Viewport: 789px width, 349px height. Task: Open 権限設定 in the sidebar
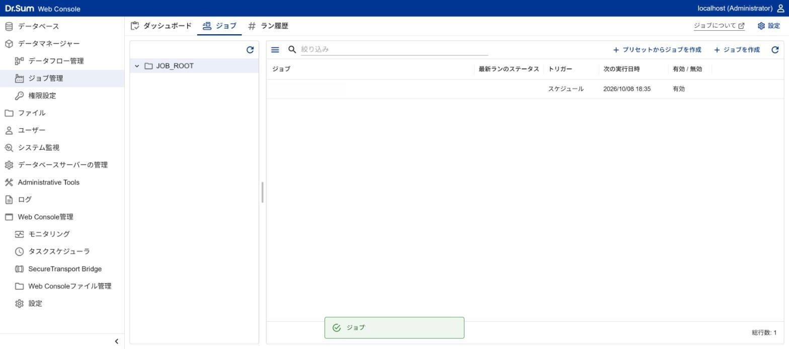62,96
